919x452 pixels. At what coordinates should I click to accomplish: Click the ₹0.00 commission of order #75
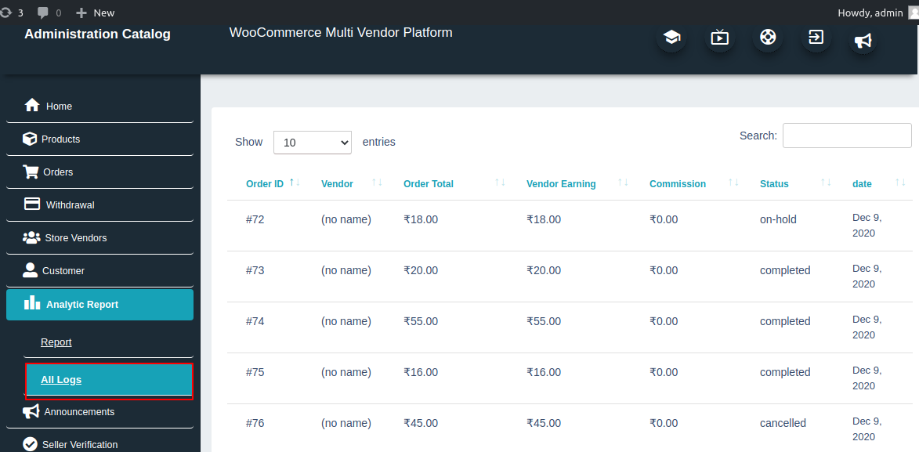(x=664, y=372)
